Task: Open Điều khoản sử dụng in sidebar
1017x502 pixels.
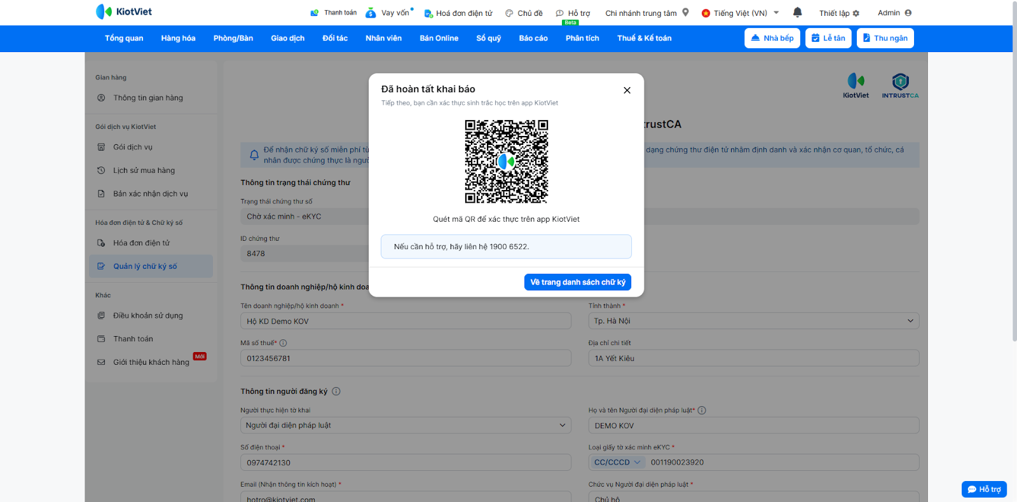Action: point(151,315)
